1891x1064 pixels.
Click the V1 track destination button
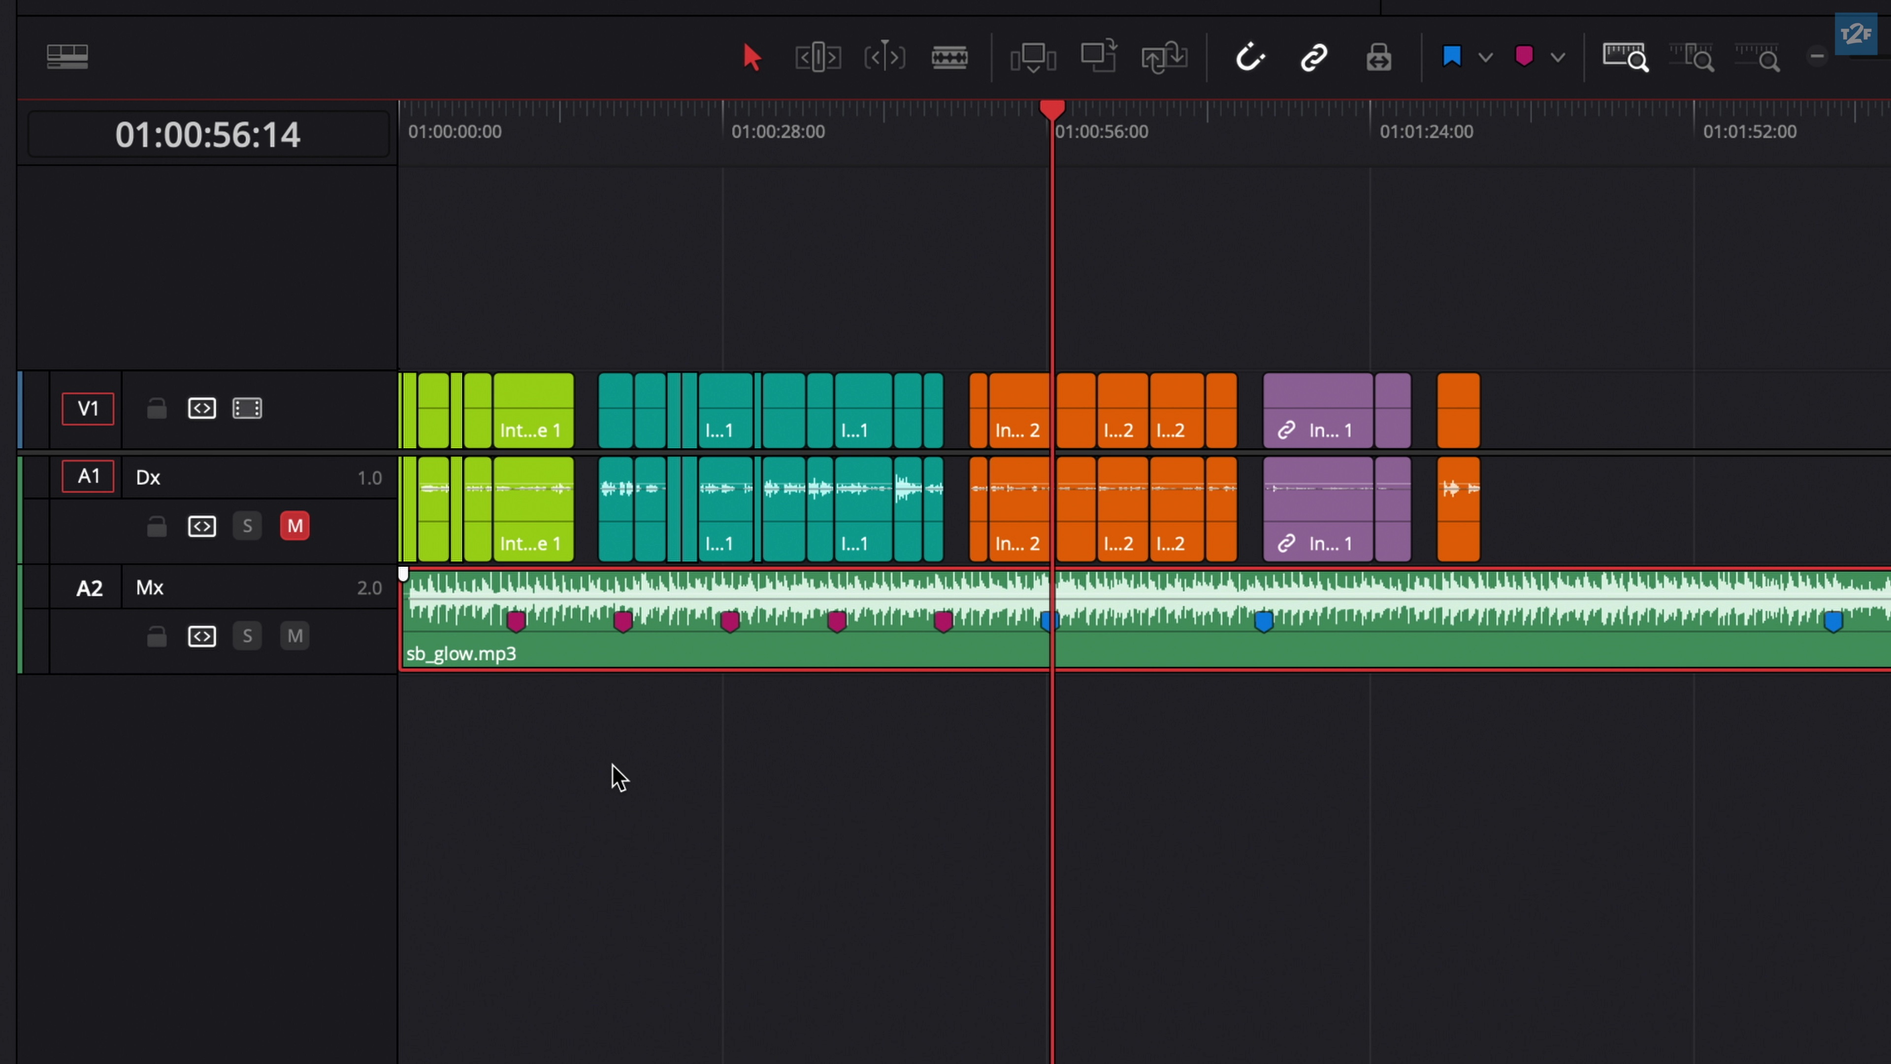click(x=88, y=408)
